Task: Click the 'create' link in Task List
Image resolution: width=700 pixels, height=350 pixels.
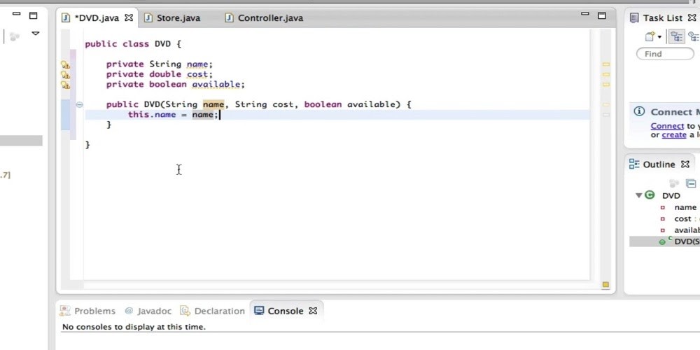Action: click(674, 135)
